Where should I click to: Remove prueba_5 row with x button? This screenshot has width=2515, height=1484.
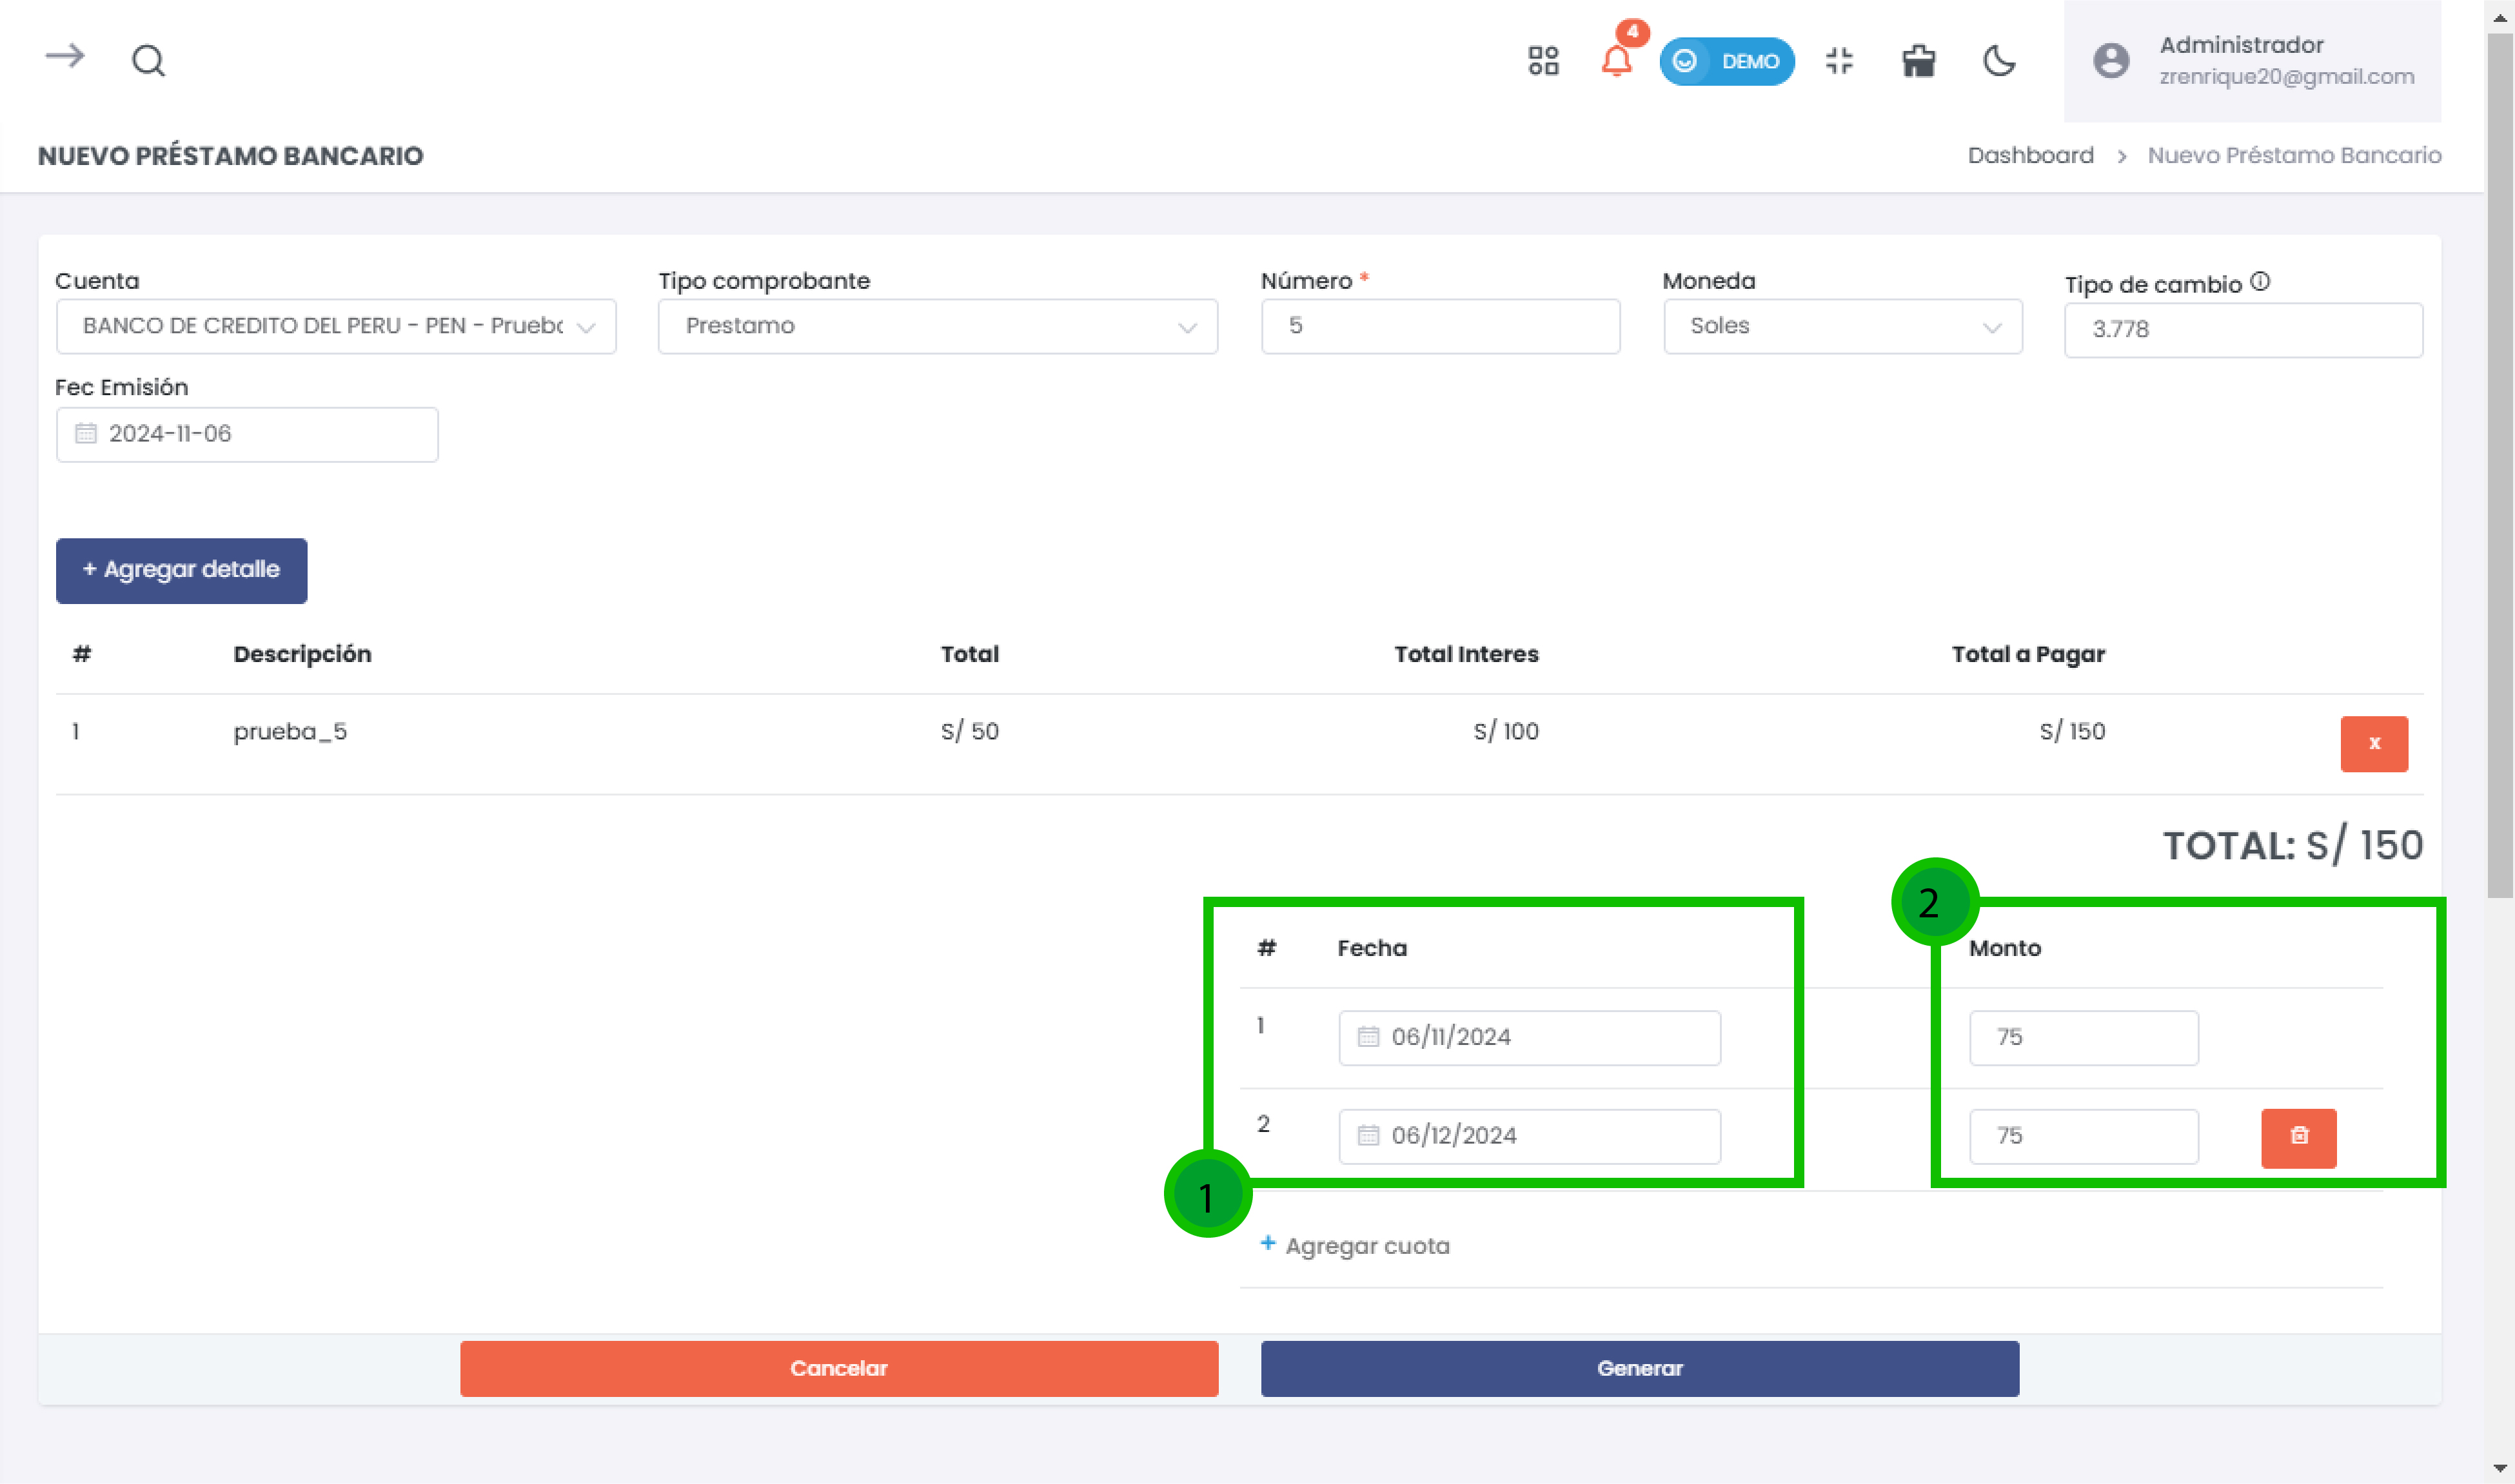tap(2373, 743)
